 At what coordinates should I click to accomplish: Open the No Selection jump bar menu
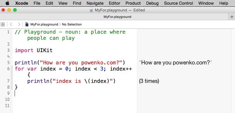click(72, 24)
